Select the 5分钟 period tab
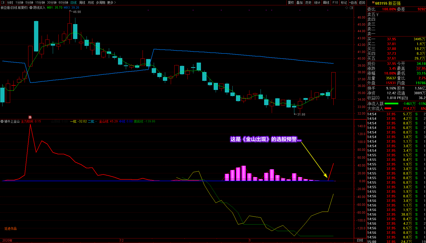Image resolution: width=426 pixels, height=243 pixels. 29,3
